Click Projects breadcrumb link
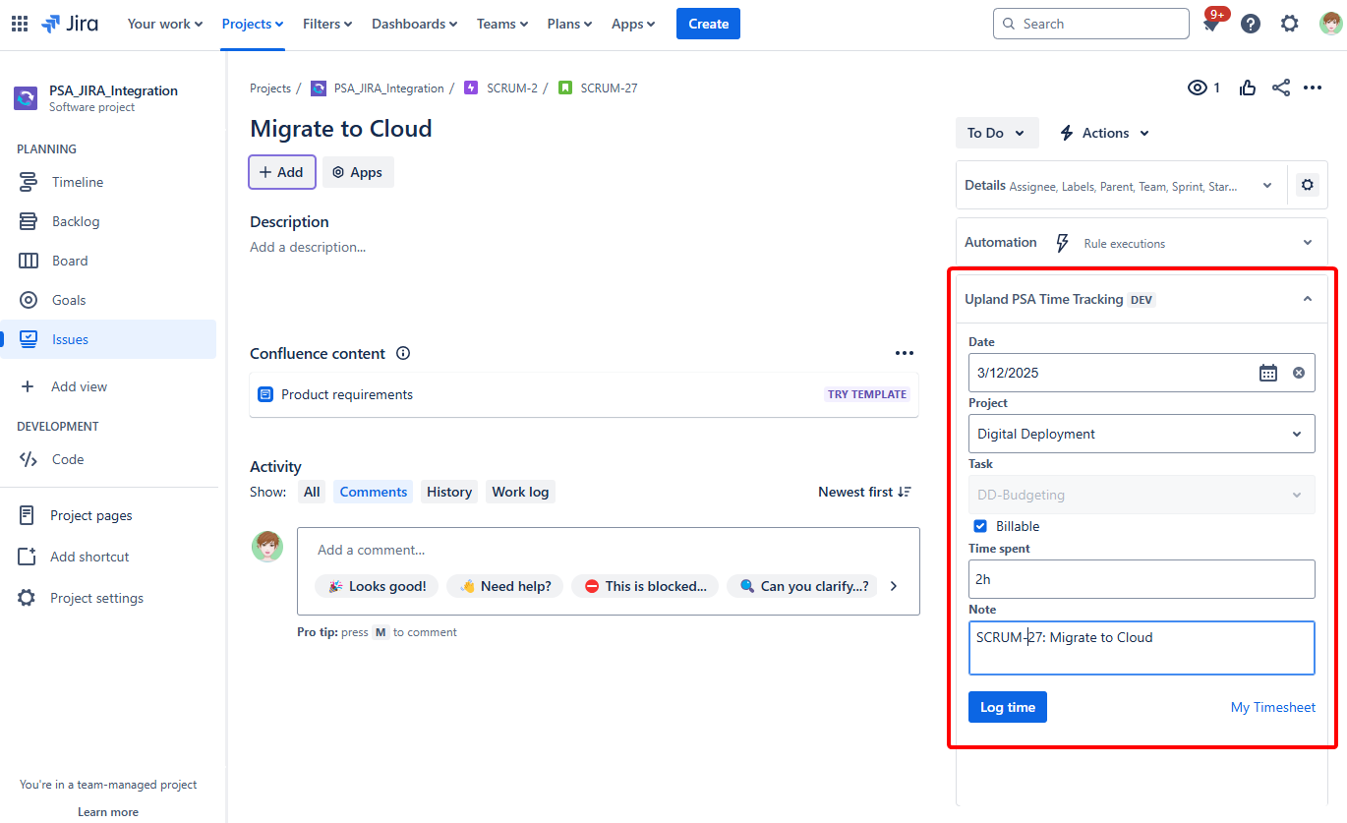1347x823 pixels. coord(270,88)
